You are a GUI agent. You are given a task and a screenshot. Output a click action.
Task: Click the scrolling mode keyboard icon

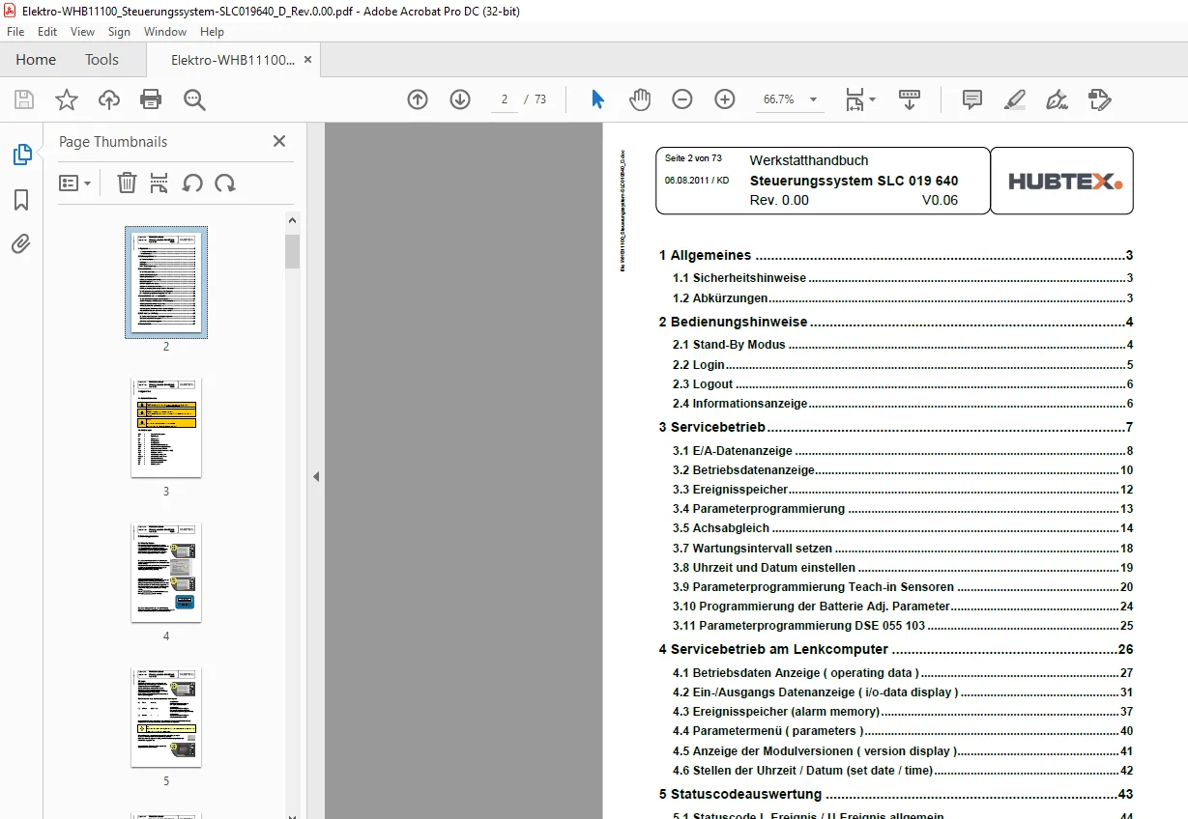pyautogui.click(x=910, y=99)
